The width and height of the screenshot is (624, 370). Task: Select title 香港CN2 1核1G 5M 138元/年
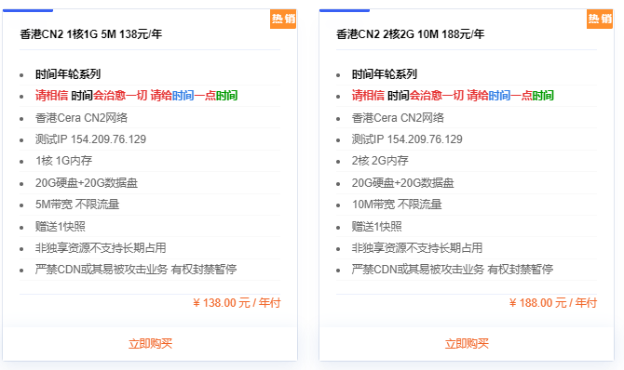91,34
